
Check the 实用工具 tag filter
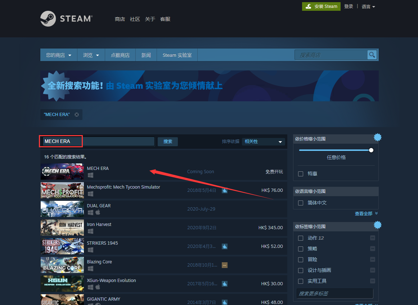coord(301,281)
